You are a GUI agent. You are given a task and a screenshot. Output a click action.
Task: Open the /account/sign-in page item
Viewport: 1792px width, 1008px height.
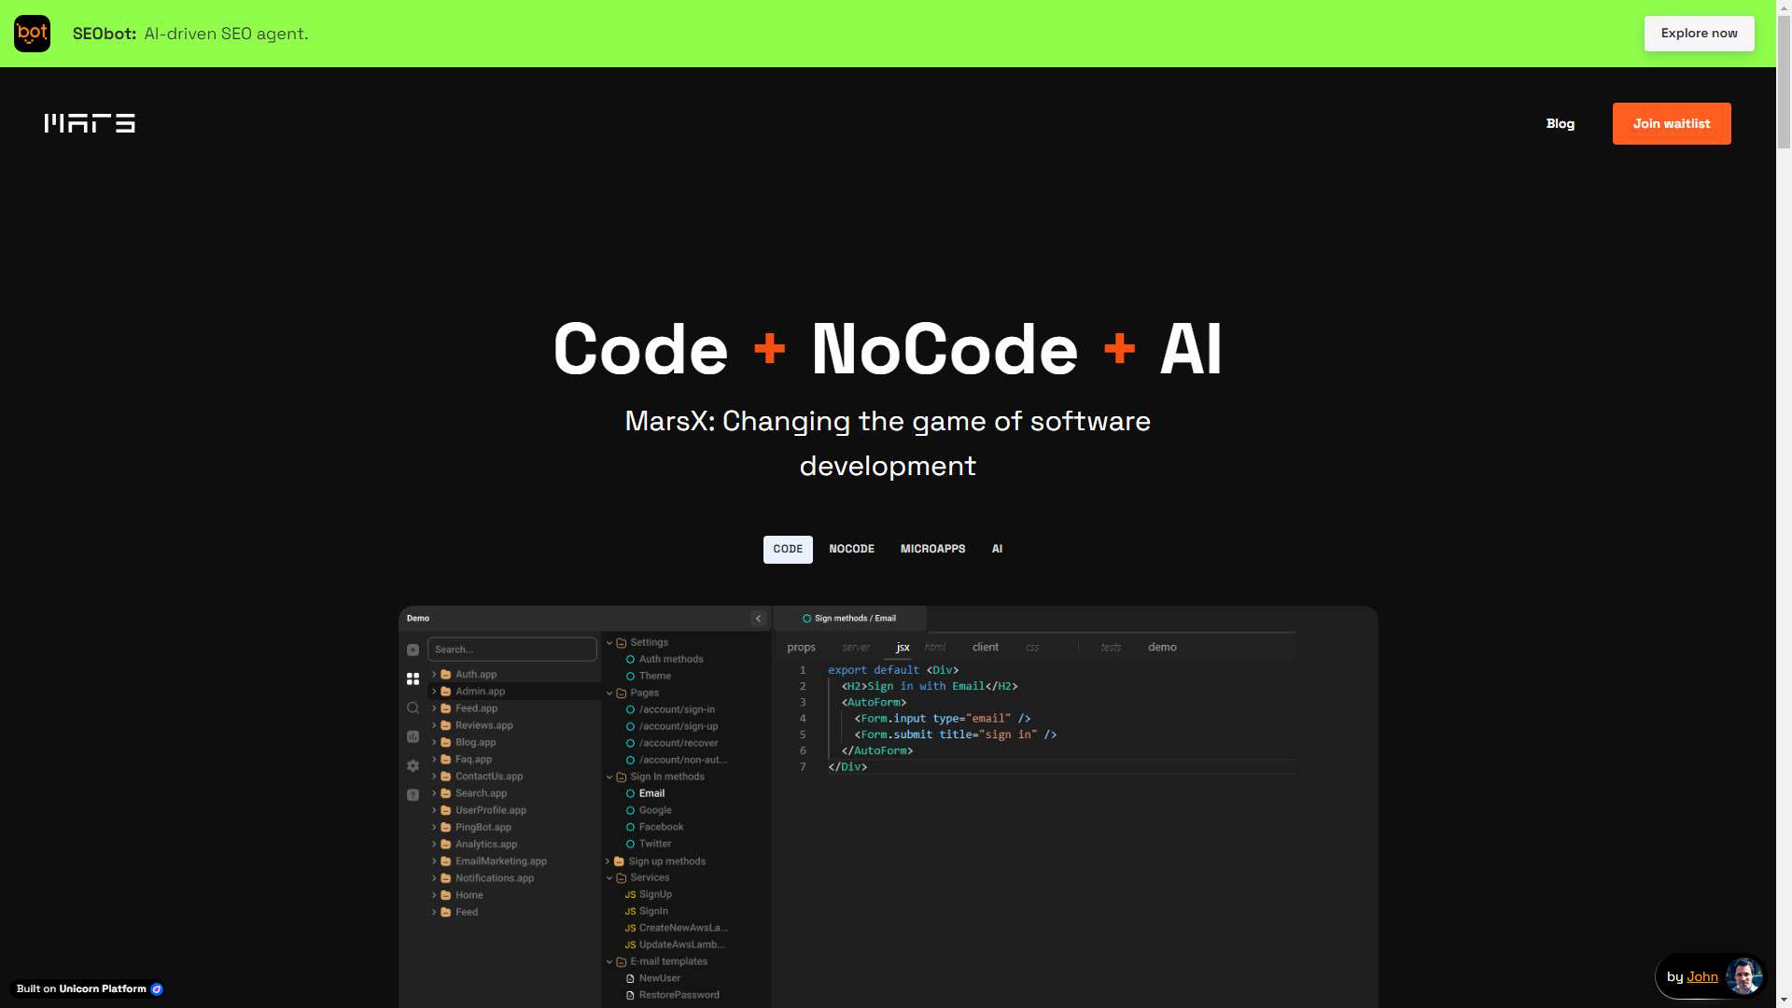pyautogui.click(x=677, y=710)
